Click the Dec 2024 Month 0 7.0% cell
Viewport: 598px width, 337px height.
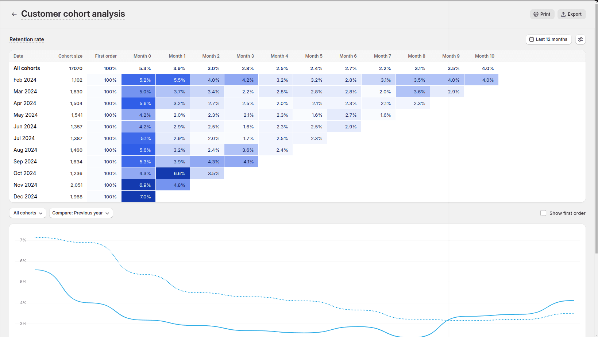click(x=139, y=197)
